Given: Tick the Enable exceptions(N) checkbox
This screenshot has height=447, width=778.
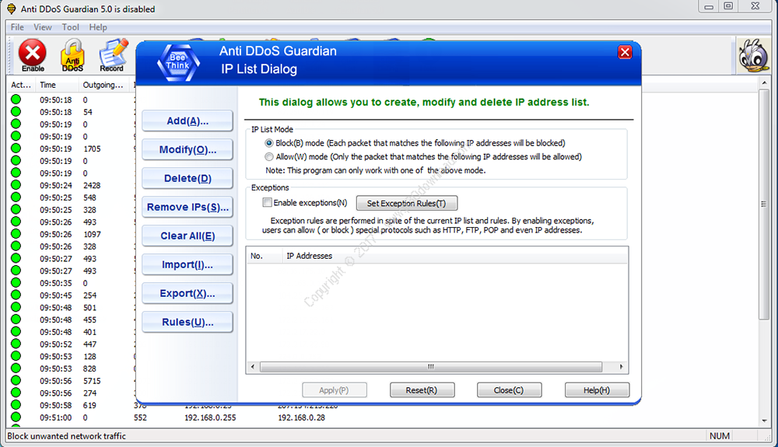Looking at the screenshot, I should pos(267,202).
